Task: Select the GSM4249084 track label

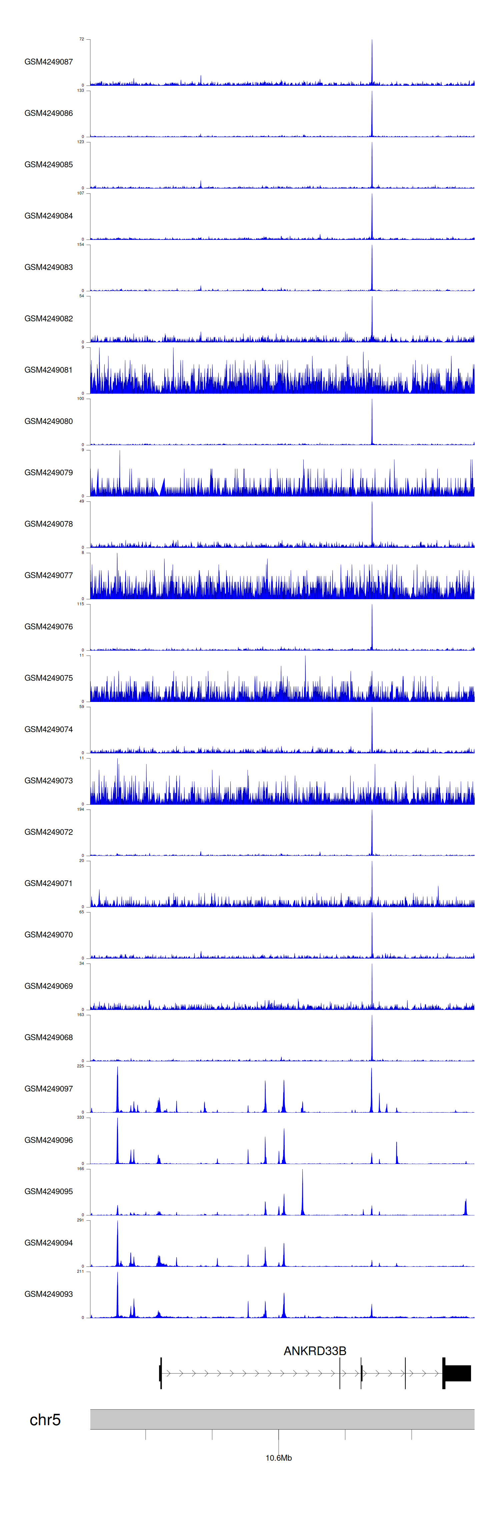Action: [x=48, y=216]
